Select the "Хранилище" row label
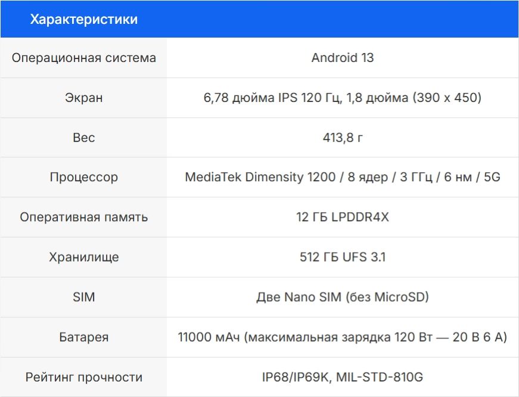Image resolution: width=519 pixels, height=397 pixels. click(84, 258)
